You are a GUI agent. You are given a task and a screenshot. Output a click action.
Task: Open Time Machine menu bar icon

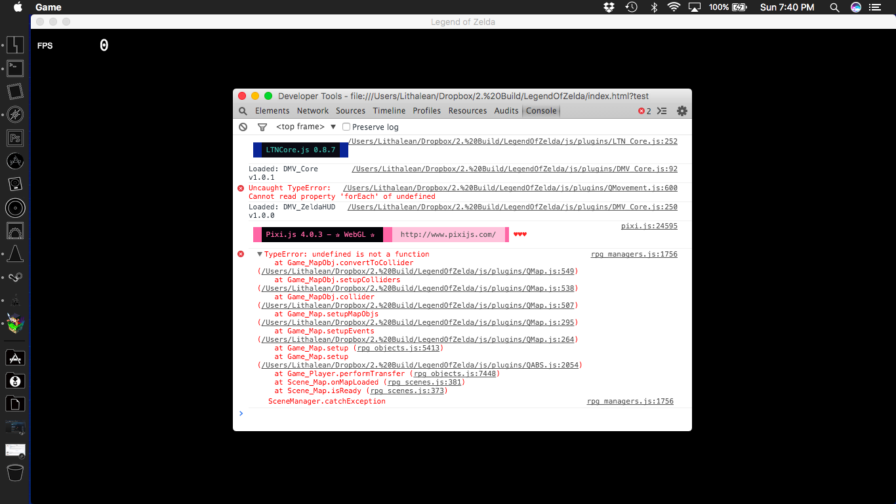(631, 7)
